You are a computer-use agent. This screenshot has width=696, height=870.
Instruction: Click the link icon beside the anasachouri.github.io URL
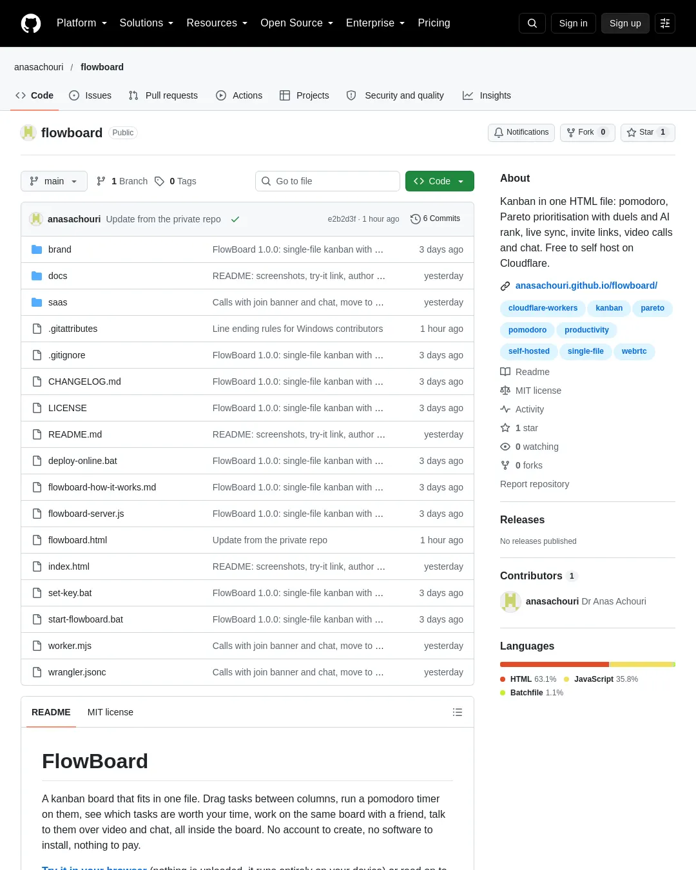505,285
